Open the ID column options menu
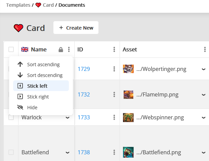The width and height of the screenshot is (209, 161). click(114, 49)
